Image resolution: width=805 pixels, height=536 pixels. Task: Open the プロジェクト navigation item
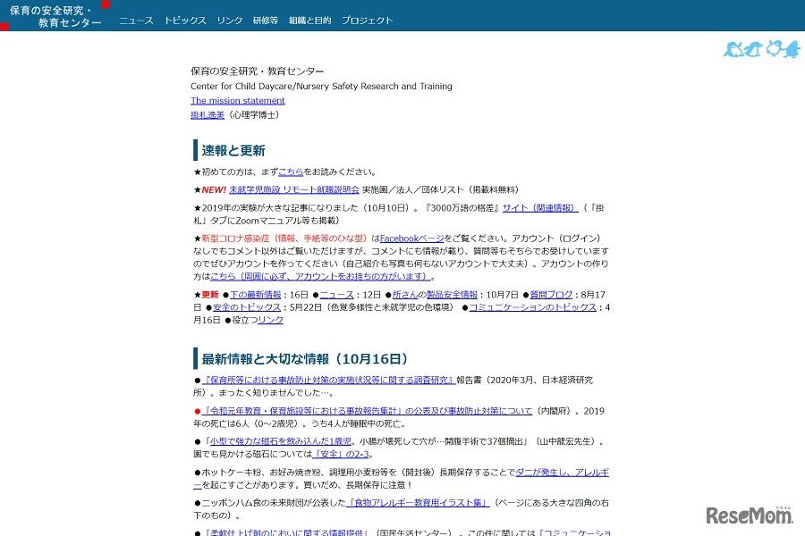pyautogui.click(x=367, y=20)
